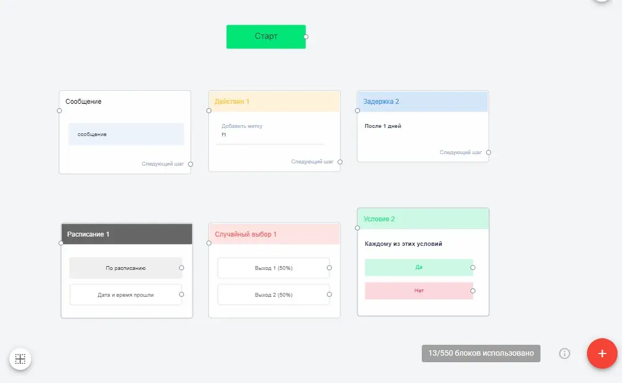
Task: Click Сообщение block Следующий шаг output connector
Action: pos(190,164)
